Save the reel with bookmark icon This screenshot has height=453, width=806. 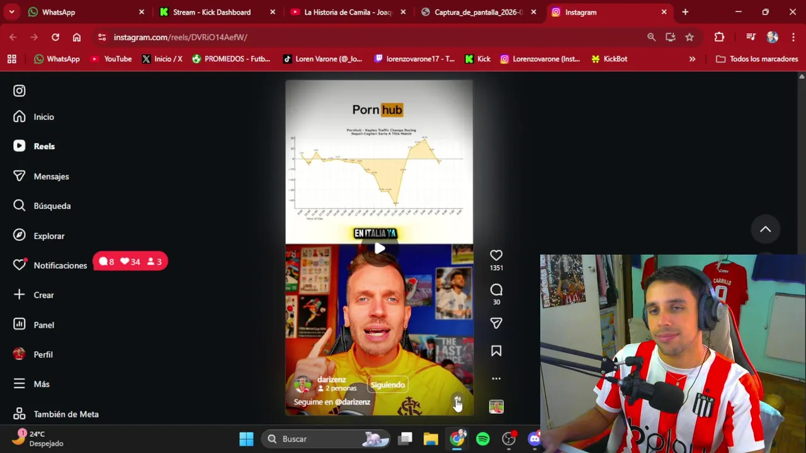coord(496,351)
